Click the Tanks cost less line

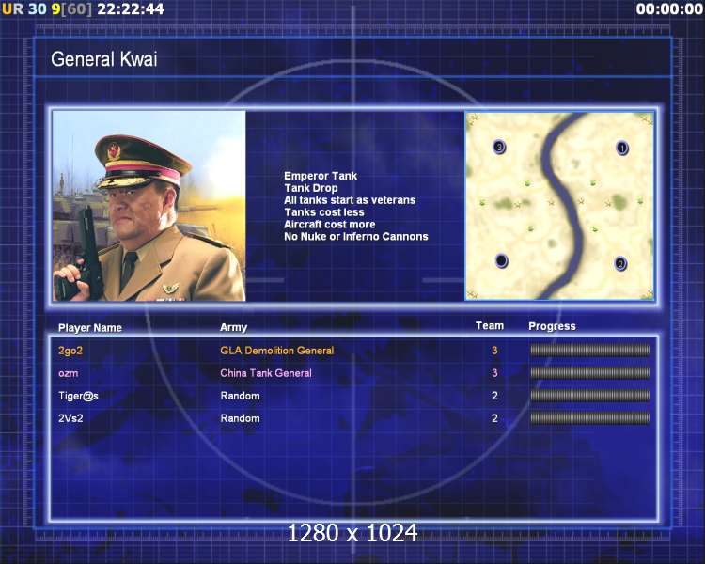coord(324,212)
